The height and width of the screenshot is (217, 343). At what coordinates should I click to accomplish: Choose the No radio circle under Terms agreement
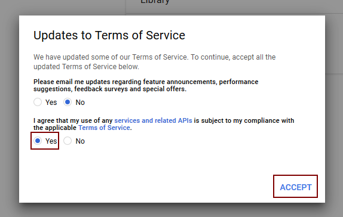pos(68,141)
